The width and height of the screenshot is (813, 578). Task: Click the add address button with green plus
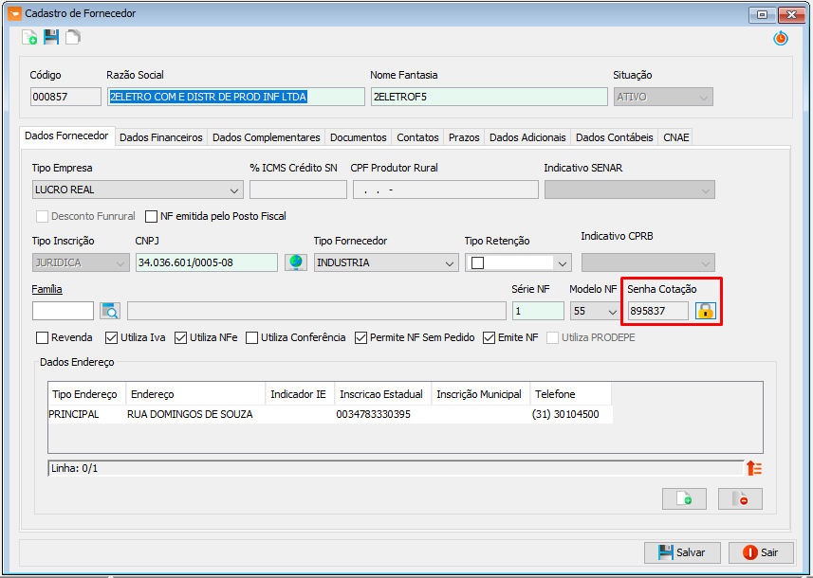[x=684, y=498]
